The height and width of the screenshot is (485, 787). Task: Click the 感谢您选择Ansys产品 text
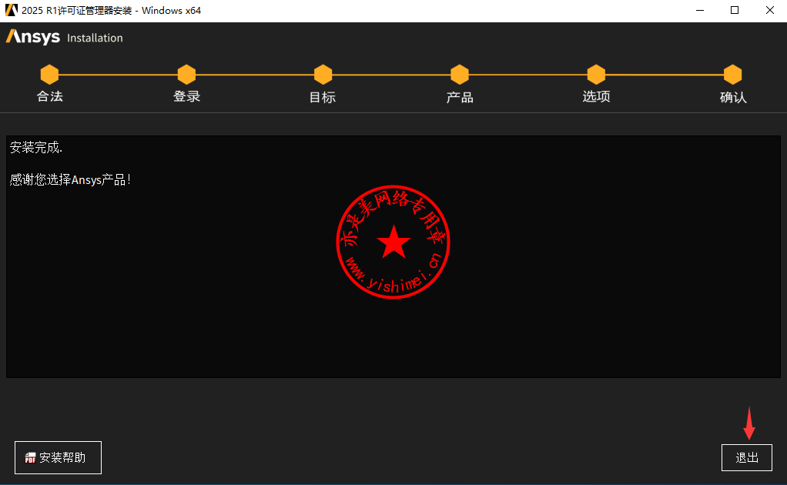tap(70, 179)
